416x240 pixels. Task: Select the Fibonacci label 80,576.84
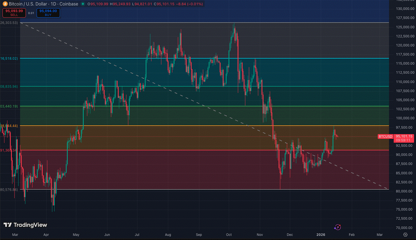(x=9, y=190)
